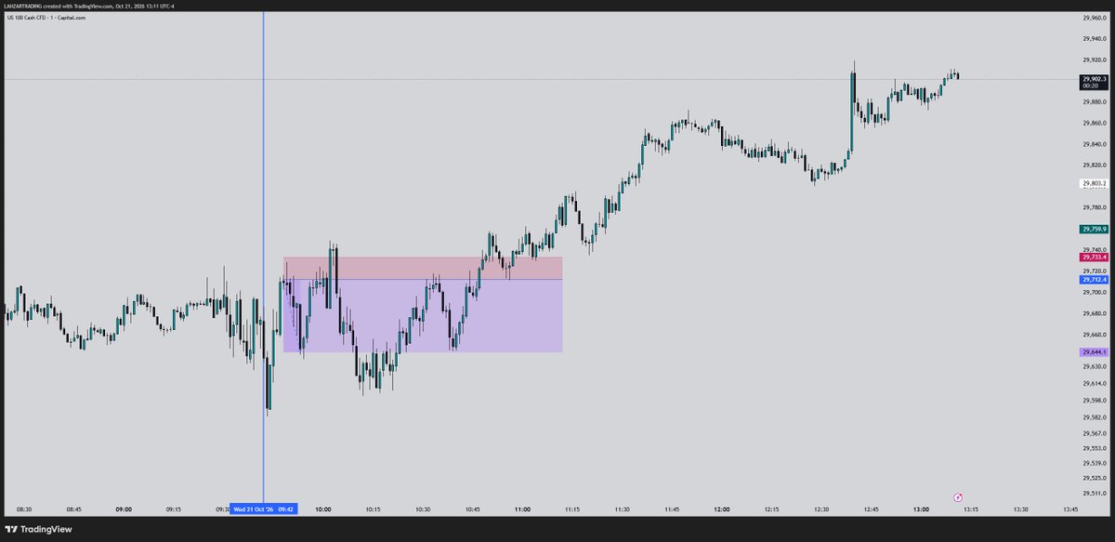Click the 13:00 time axis label
This screenshot has height=542, width=1115.
[921, 509]
